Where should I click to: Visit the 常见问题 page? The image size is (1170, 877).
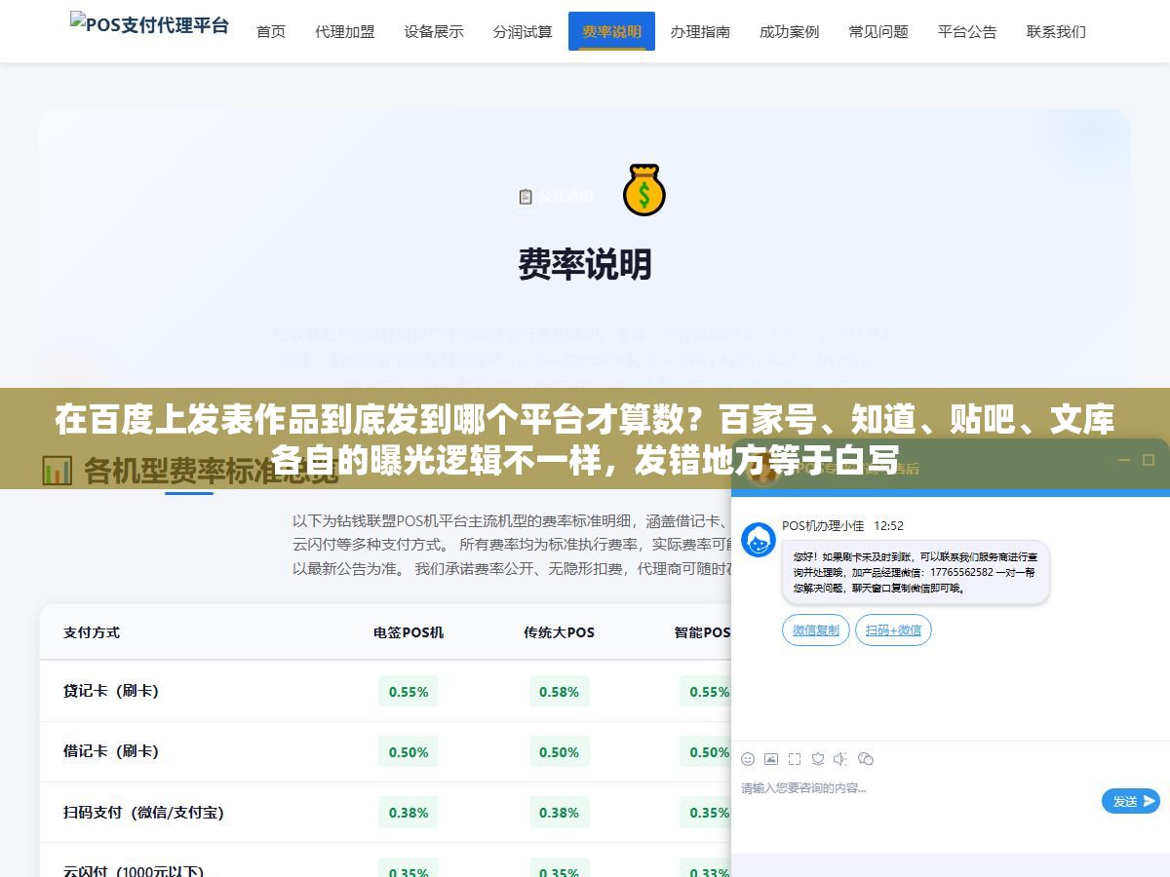[x=878, y=31]
